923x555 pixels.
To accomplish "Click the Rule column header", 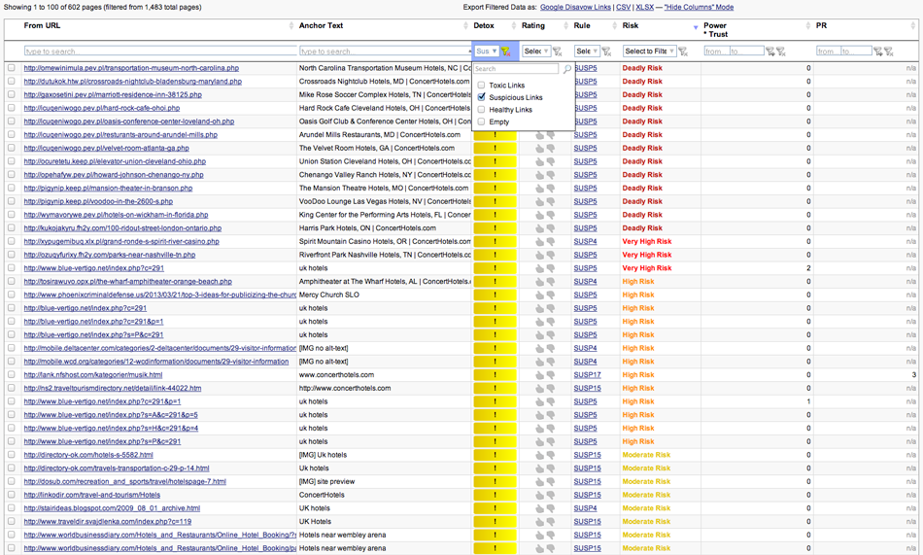I will [582, 25].
